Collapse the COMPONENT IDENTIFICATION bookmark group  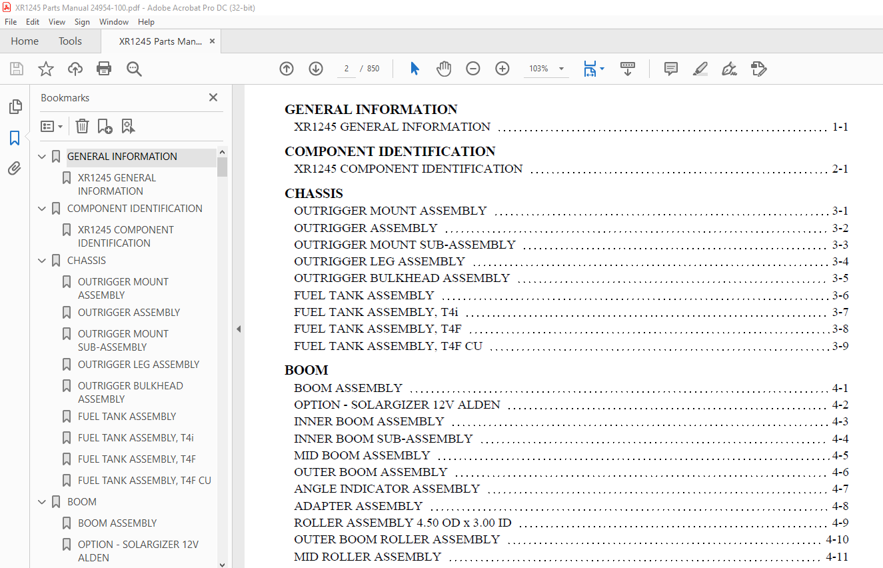point(43,209)
